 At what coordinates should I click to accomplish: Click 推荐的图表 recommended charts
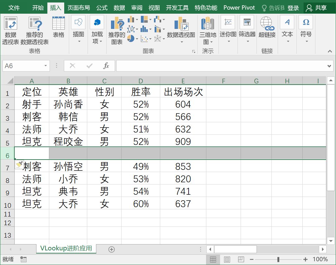(x=117, y=31)
